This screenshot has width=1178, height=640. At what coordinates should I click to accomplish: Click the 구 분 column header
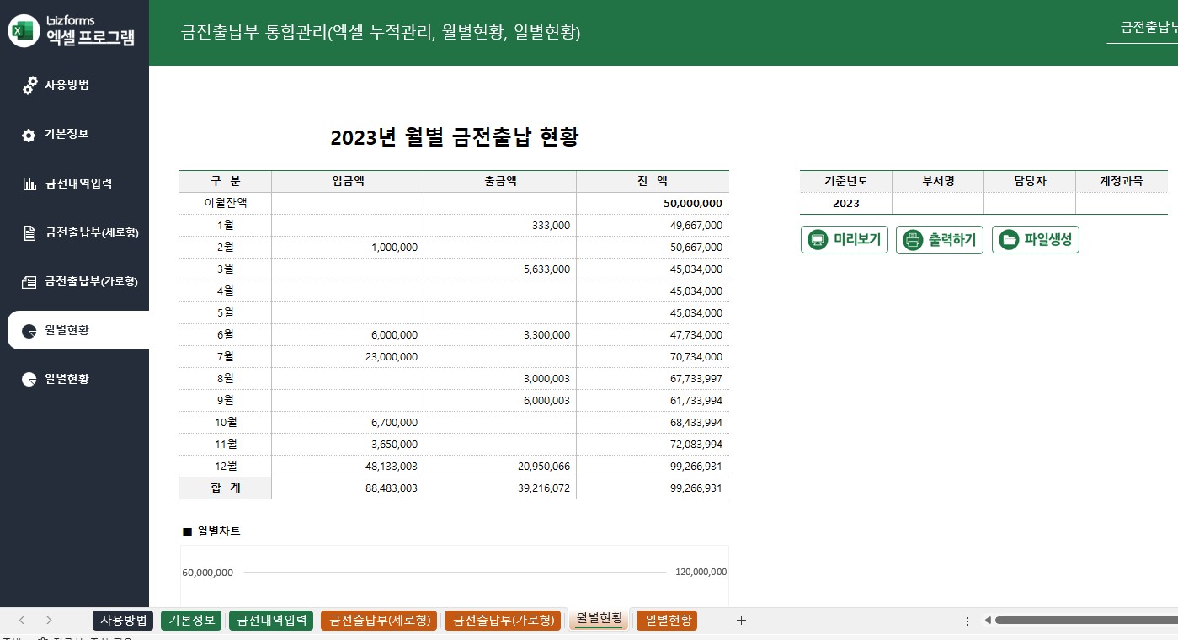click(226, 181)
